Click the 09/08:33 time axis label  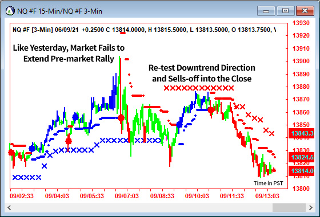[x=162, y=196]
